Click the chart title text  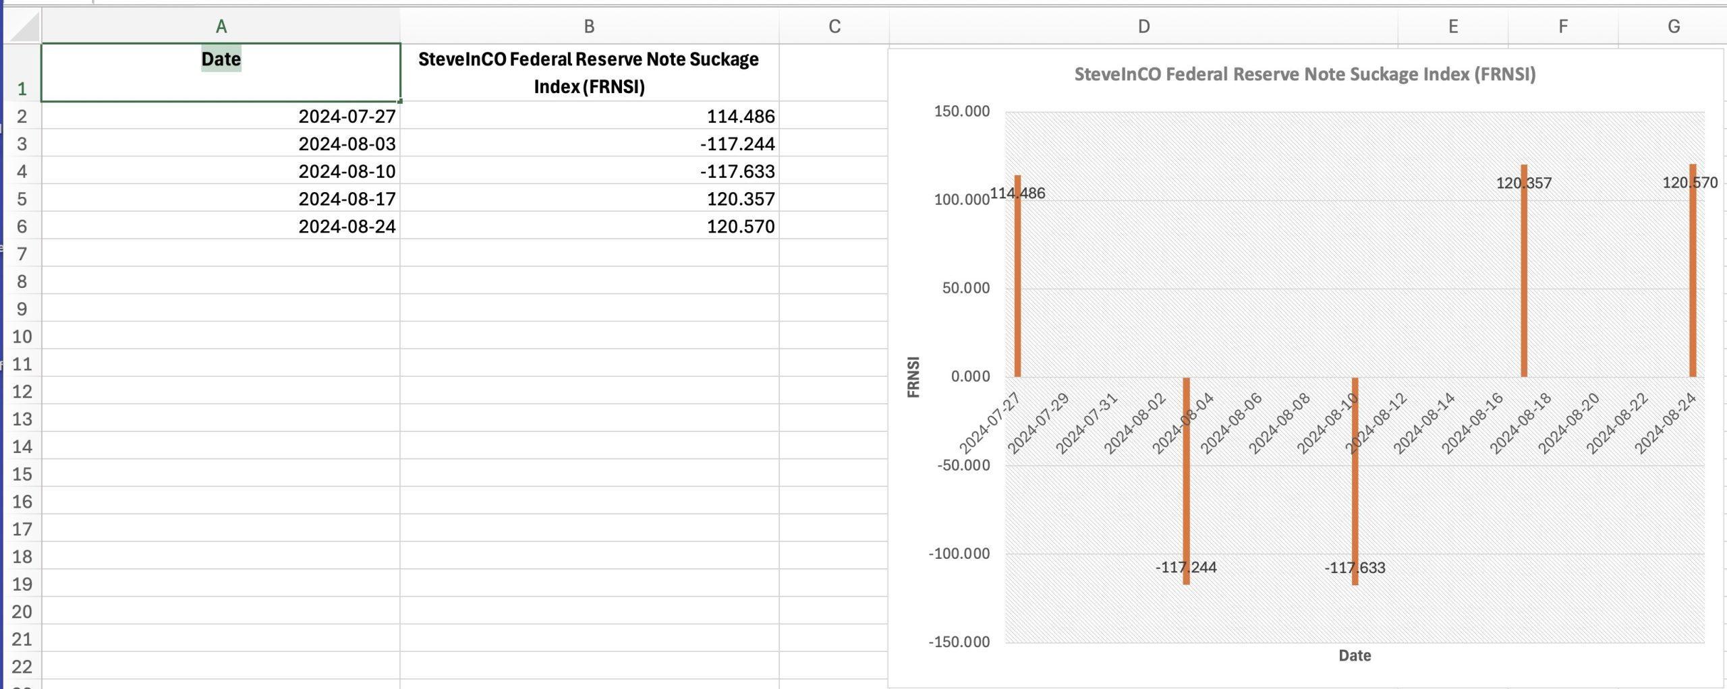coord(1305,74)
